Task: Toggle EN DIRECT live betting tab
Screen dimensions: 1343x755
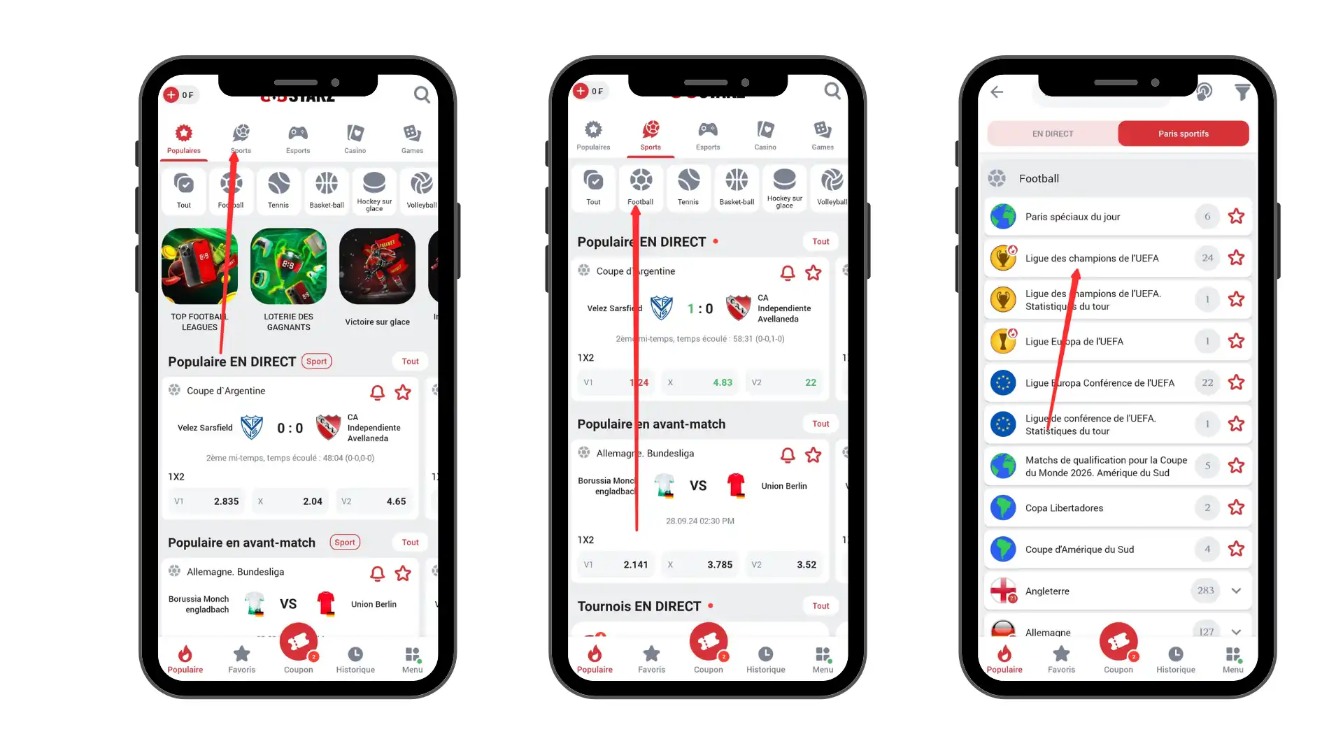Action: pyautogui.click(x=1053, y=134)
